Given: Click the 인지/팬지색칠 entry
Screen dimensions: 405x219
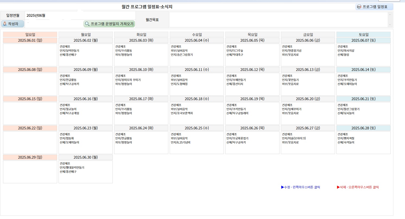Looking at the screenshot, I should pyautogui.click(x=346, y=138).
